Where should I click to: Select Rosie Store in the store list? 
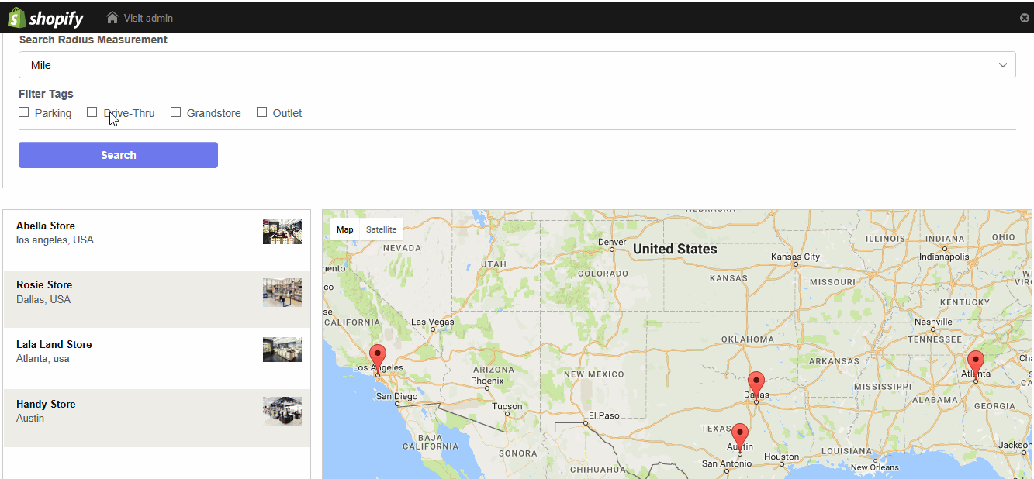pos(157,299)
